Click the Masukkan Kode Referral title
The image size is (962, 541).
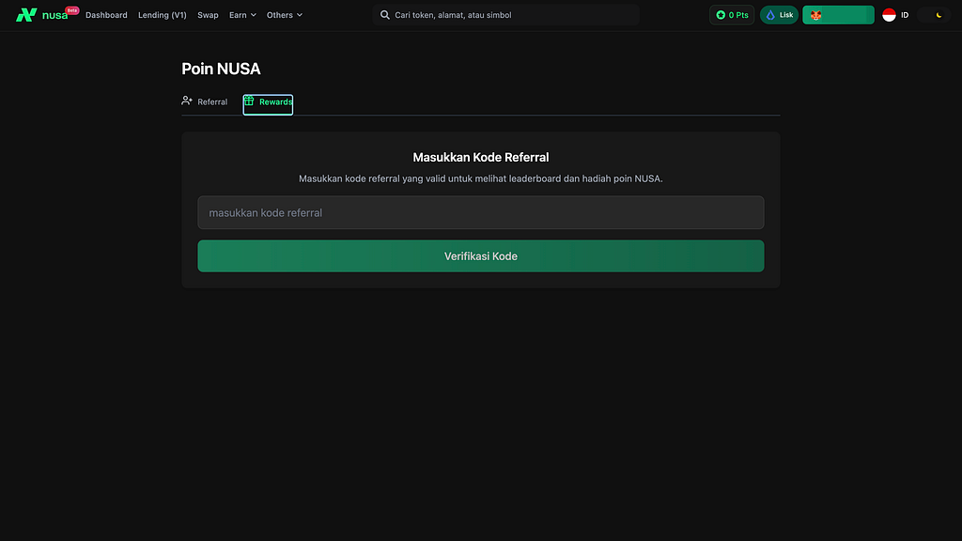point(481,157)
